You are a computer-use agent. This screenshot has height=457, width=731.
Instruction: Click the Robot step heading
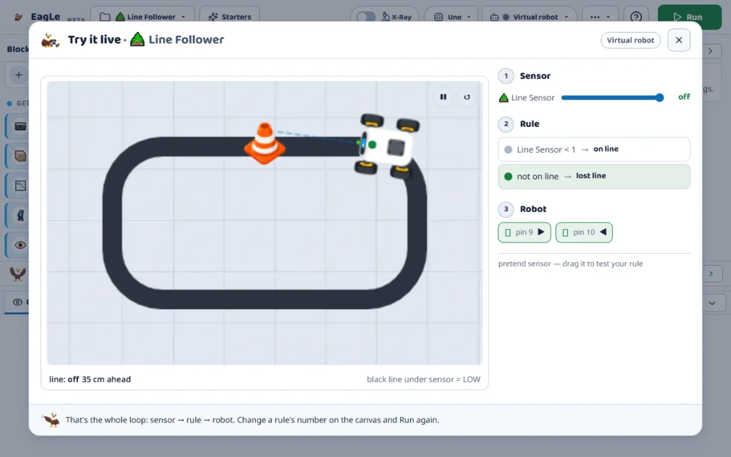[x=533, y=209]
